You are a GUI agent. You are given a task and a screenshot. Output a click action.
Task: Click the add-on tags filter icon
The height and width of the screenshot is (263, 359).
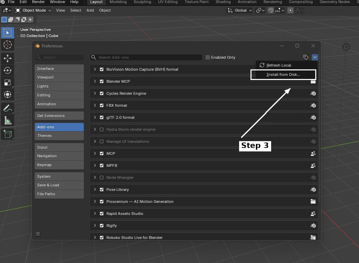point(306,57)
